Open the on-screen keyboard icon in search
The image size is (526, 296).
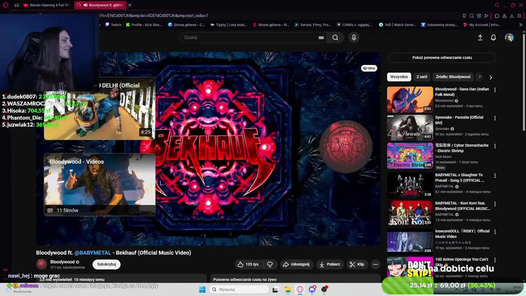(x=321, y=37)
